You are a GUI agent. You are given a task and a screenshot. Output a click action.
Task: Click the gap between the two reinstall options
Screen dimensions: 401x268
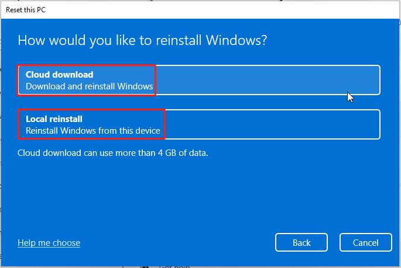click(199, 102)
